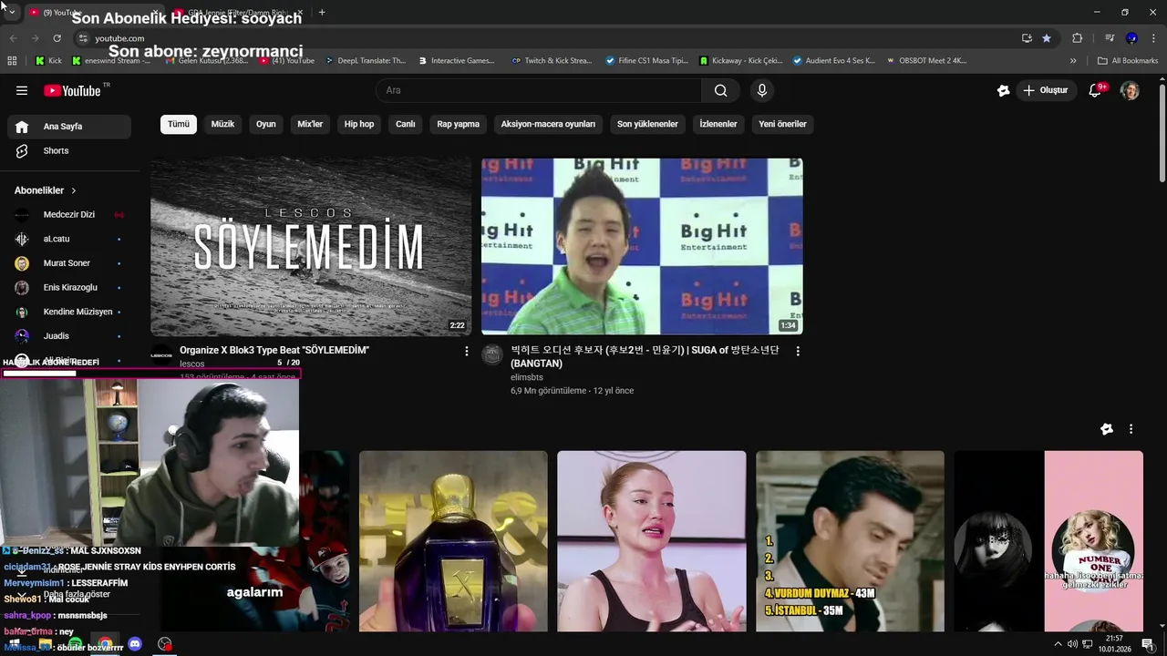Open the Shorts shelf three-dot menu

pyautogui.click(x=1131, y=429)
